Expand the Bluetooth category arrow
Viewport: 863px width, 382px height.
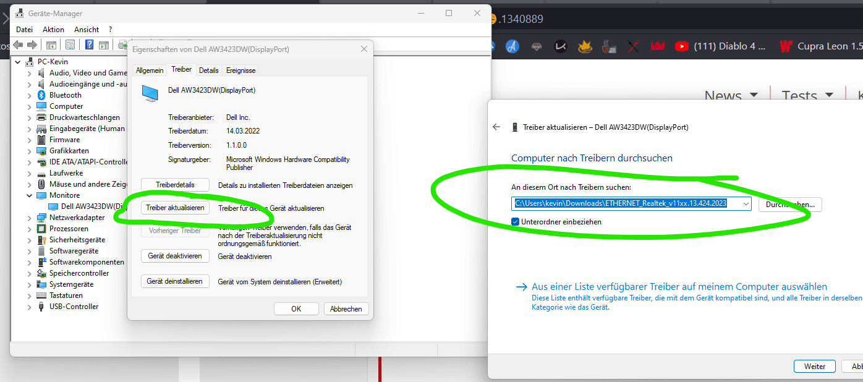[29, 95]
